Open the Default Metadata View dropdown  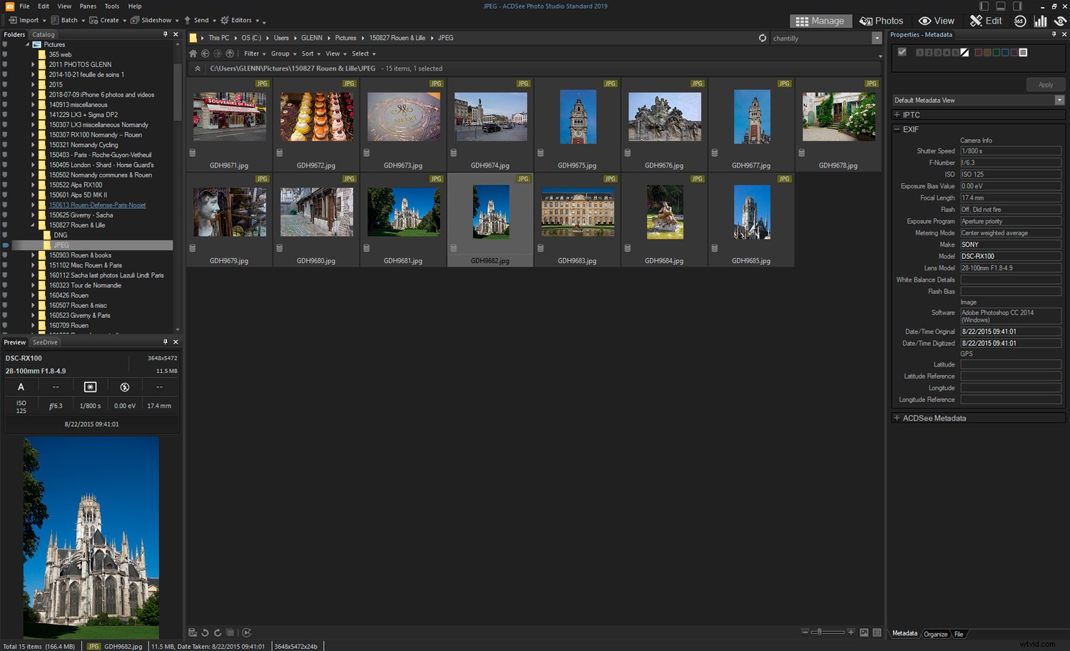1060,100
